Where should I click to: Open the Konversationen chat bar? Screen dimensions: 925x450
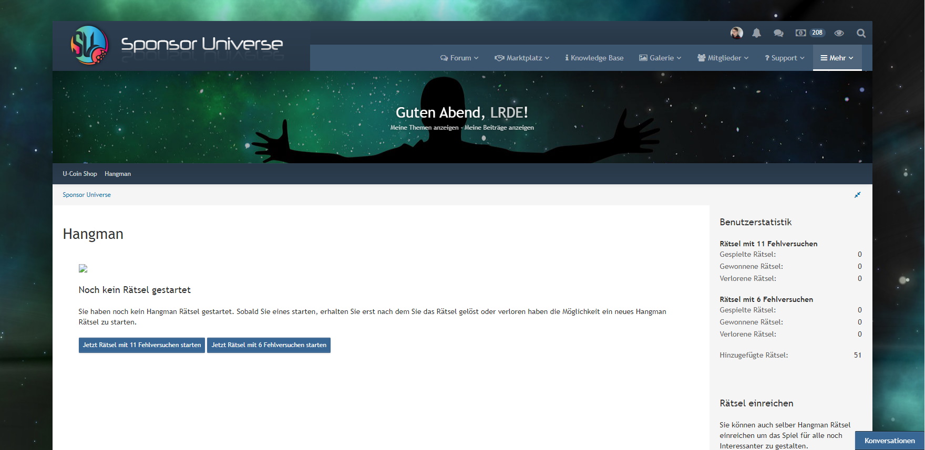[x=889, y=441]
